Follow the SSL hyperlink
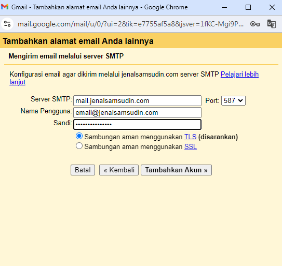The image size is (282, 266). coord(191,146)
